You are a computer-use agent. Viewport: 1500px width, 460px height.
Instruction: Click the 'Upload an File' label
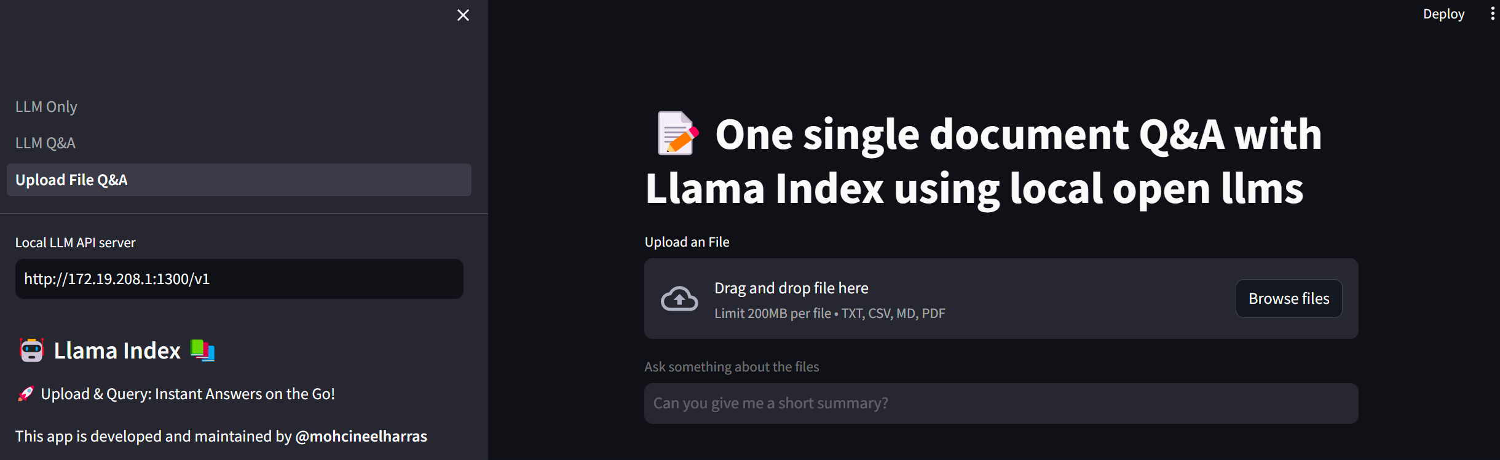[x=687, y=242]
